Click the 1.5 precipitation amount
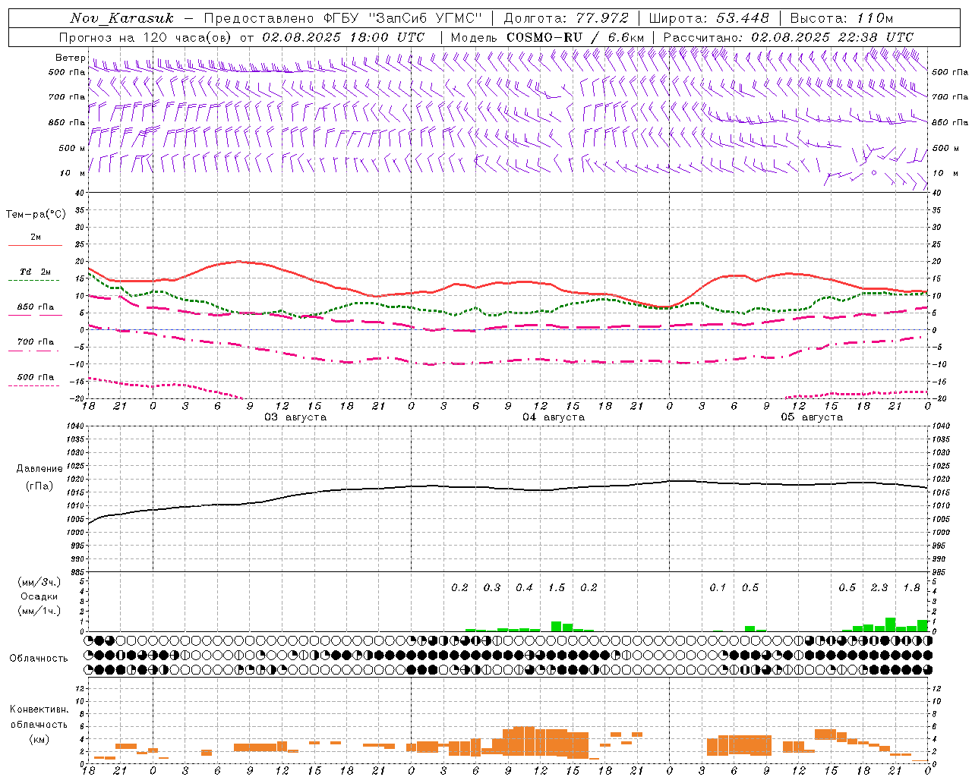 [x=557, y=587]
